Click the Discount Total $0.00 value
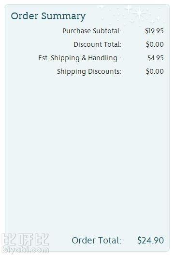174x255 pixels. click(155, 44)
